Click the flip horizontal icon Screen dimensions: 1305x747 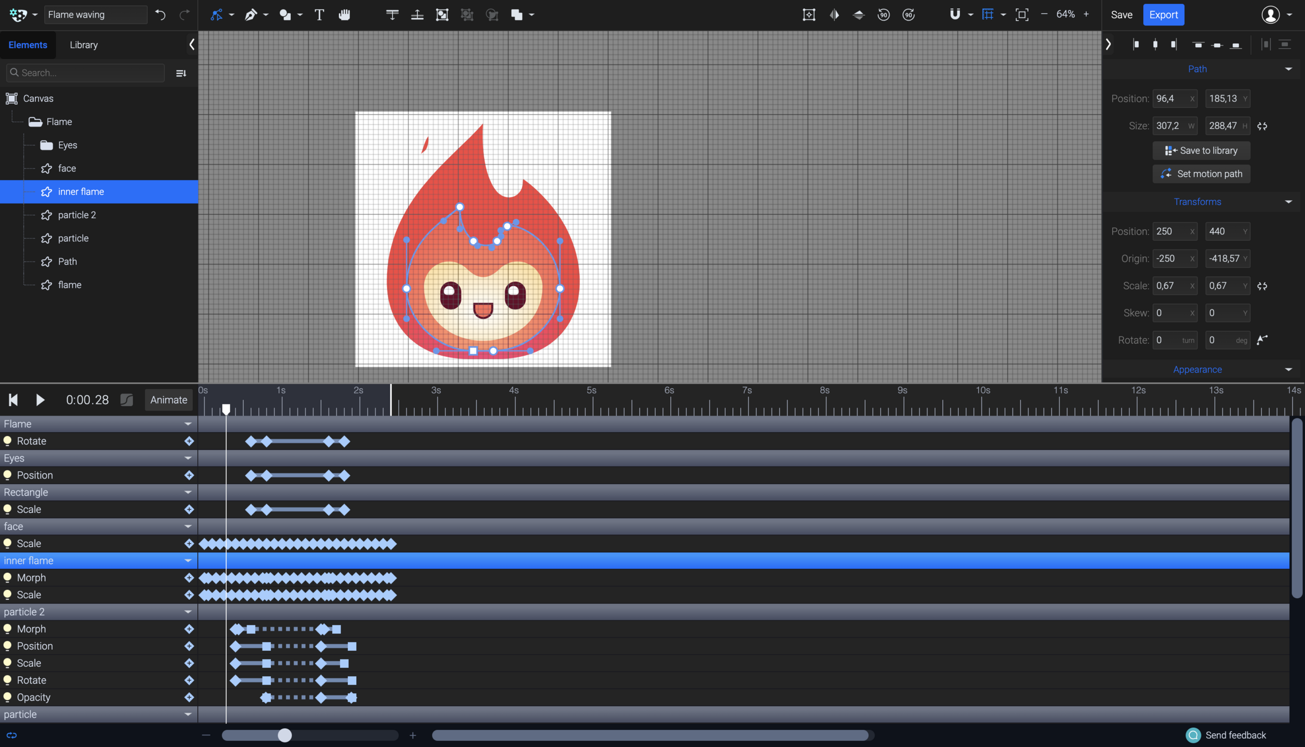click(x=834, y=15)
